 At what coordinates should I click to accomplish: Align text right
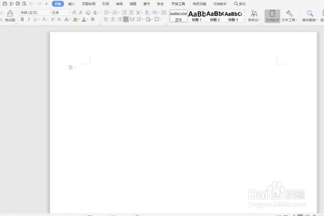click(x=119, y=19)
